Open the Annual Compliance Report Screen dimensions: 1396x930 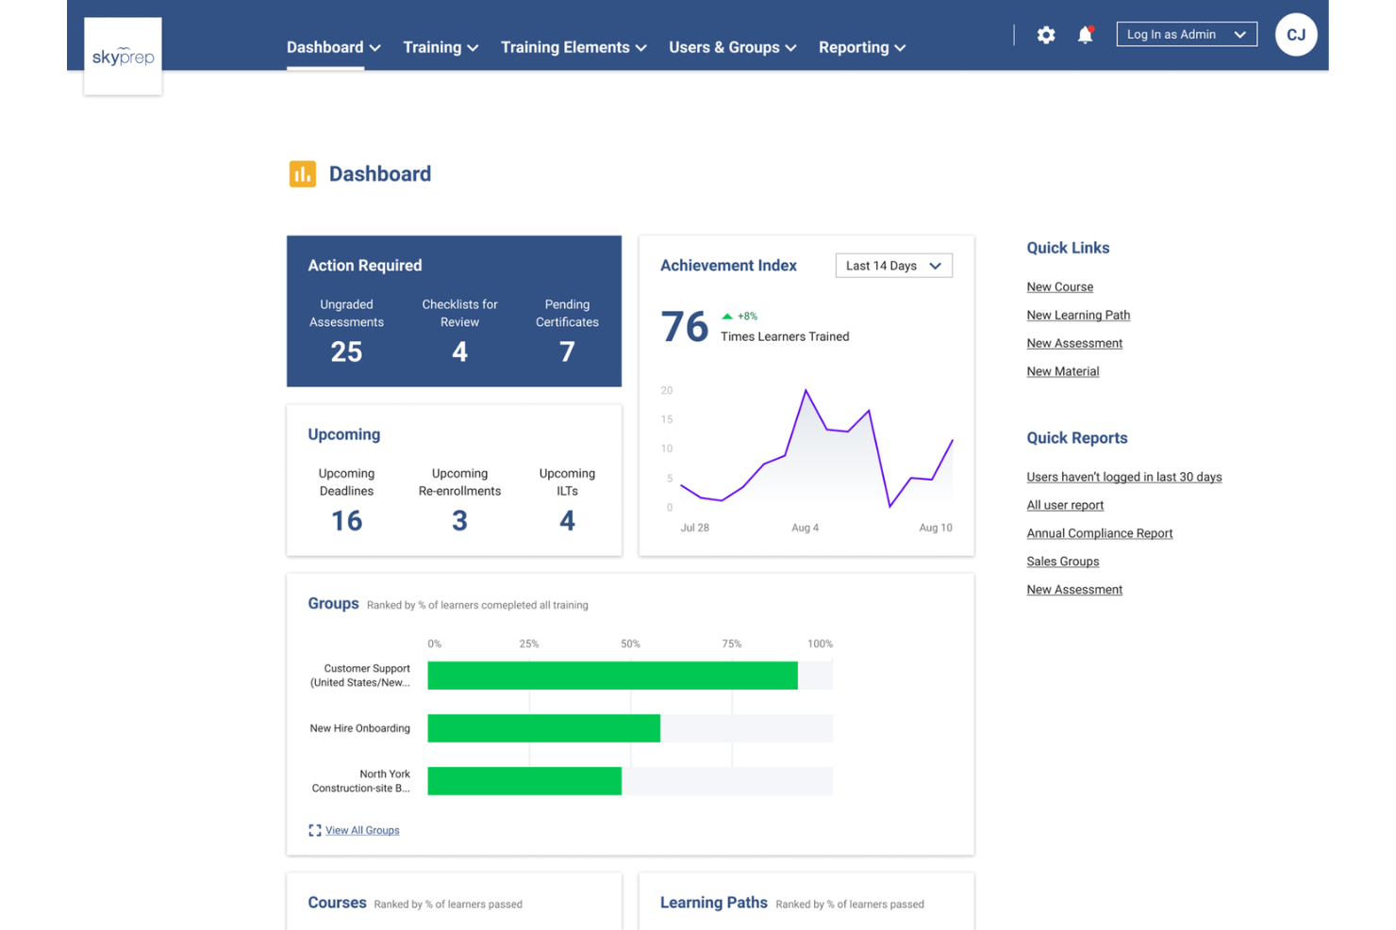1099,532
